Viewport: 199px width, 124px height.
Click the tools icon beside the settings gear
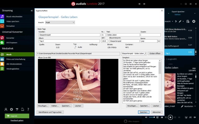click(x=17, y=109)
